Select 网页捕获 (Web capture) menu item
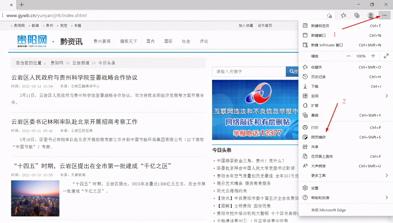The height and width of the screenshot is (223, 393). pyautogui.click(x=318, y=137)
